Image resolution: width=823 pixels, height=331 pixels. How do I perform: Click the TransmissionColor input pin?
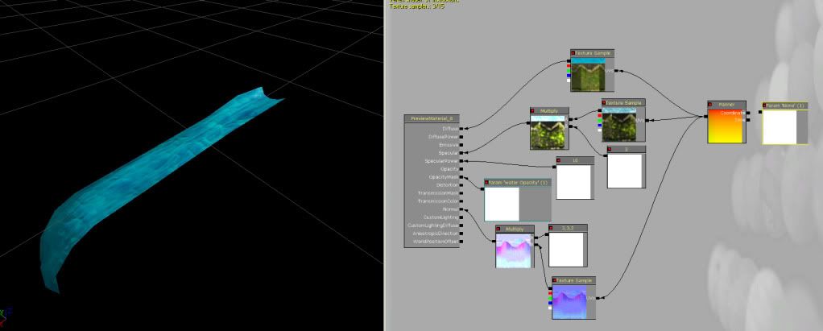click(x=461, y=201)
